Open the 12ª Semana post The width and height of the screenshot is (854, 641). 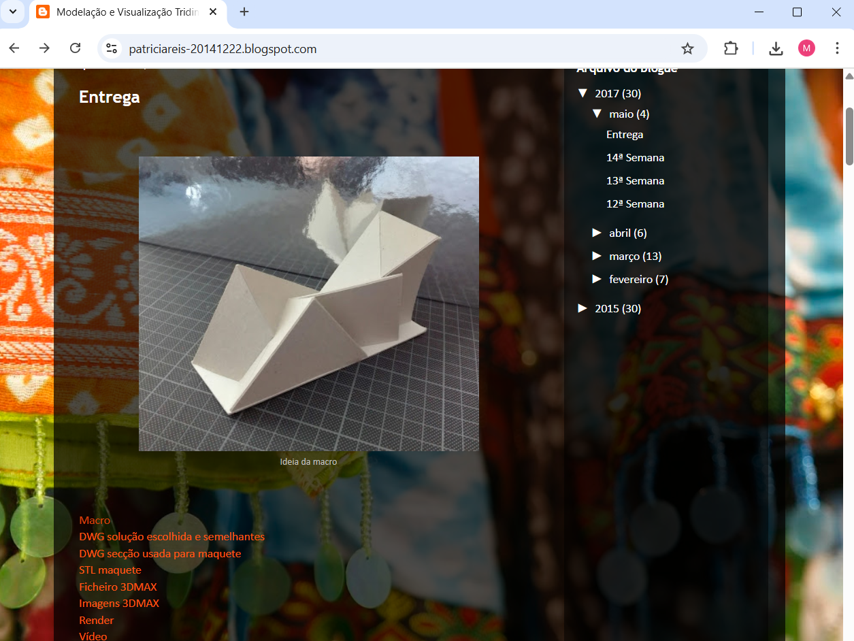coord(635,204)
